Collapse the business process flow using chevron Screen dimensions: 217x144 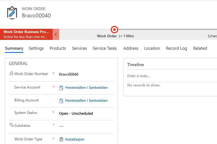56,34
